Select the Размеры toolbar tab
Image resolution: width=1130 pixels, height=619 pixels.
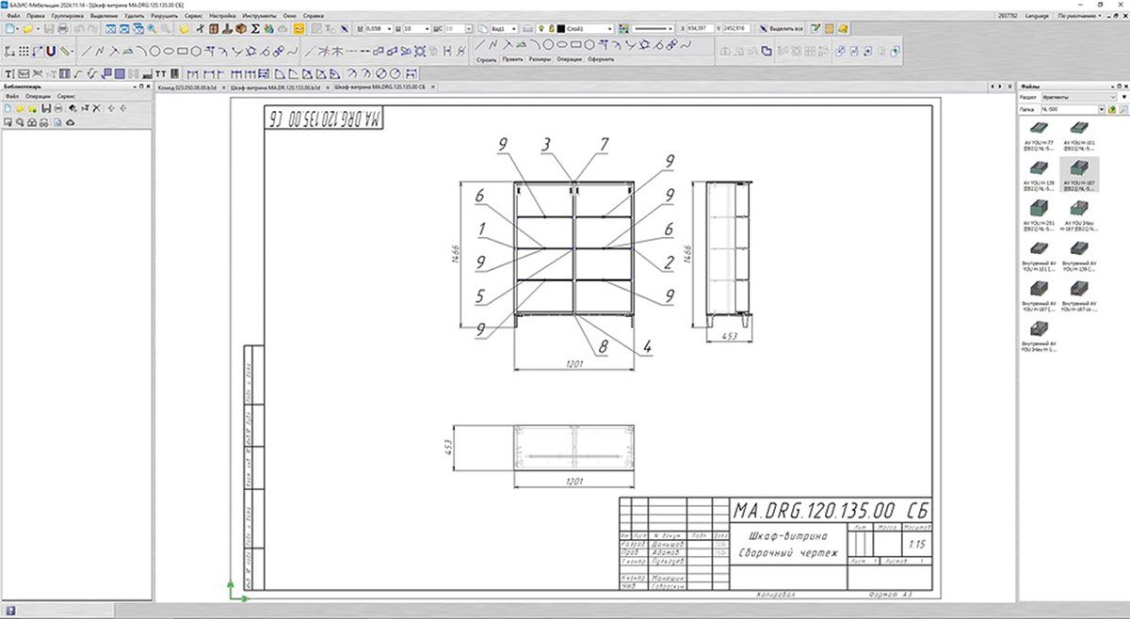click(x=541, y=59)
